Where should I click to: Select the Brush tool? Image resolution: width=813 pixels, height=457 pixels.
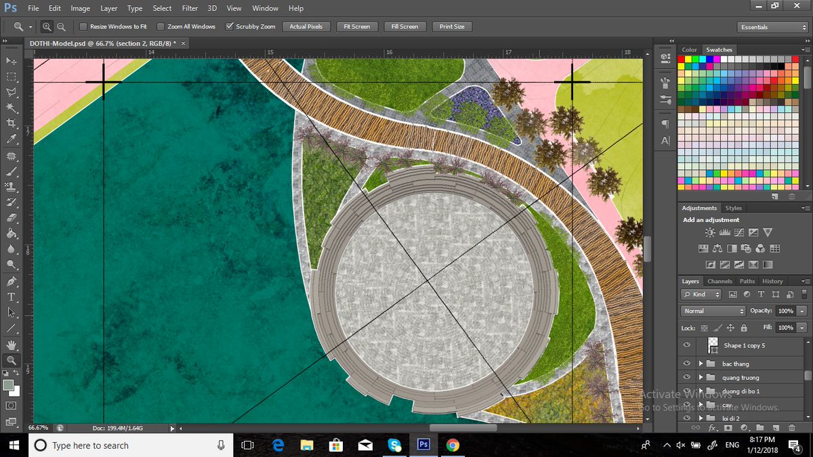[x=12, y=171]
